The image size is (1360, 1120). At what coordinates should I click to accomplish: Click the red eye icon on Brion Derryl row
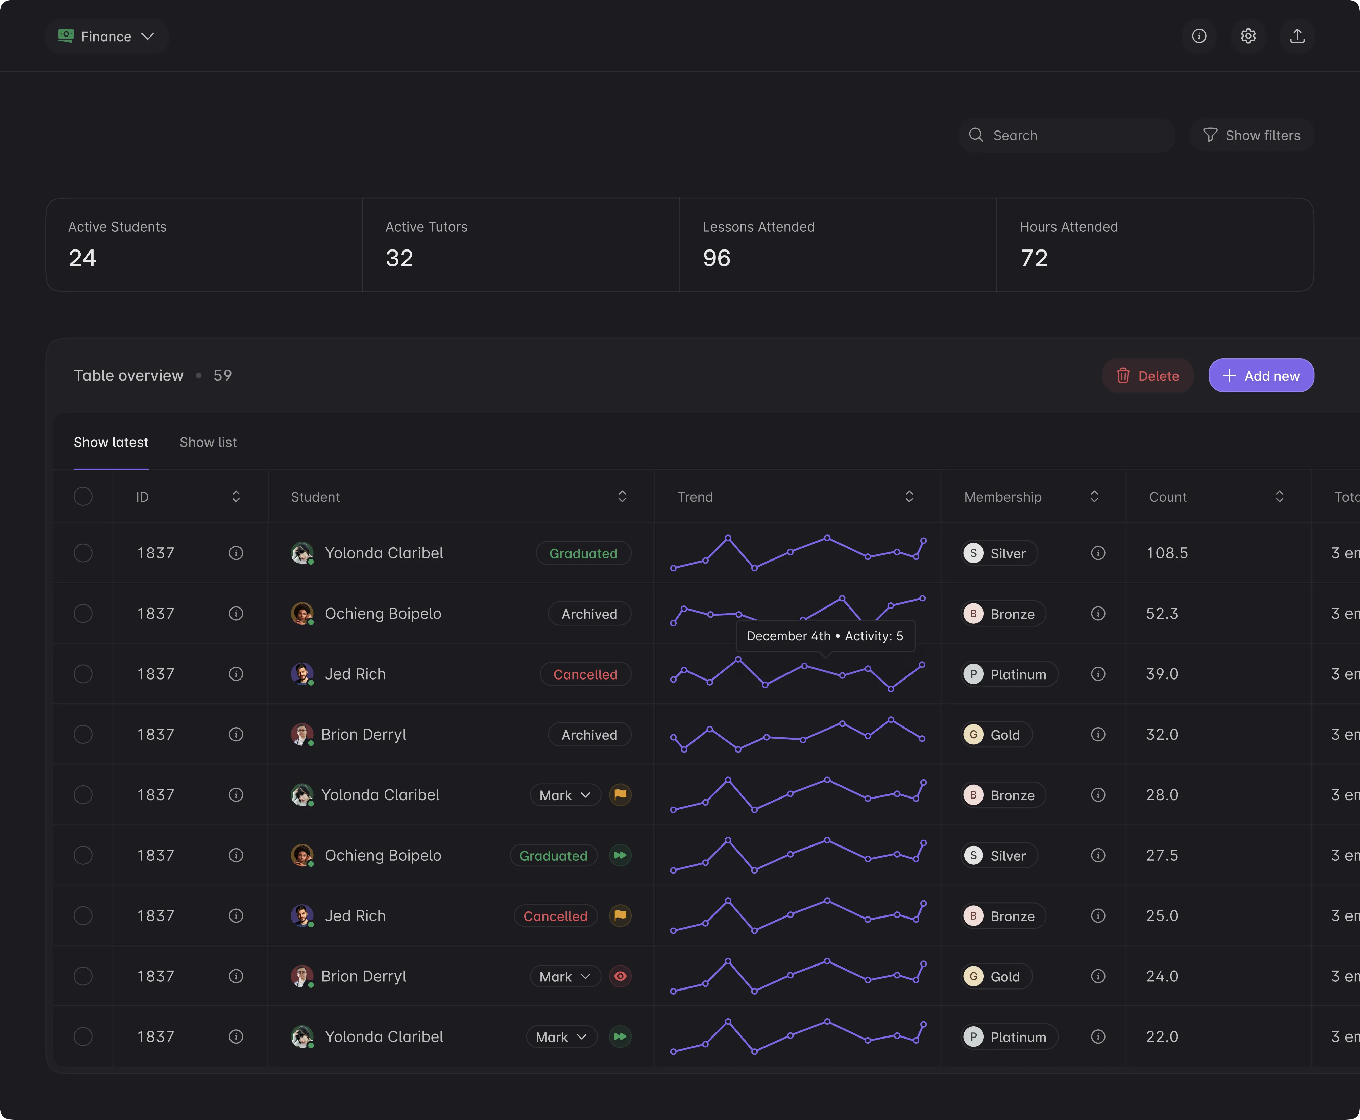pos(621,976)
